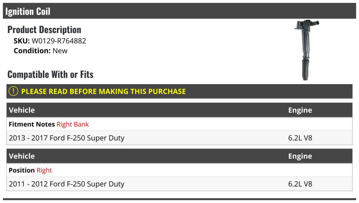Image resolution: width=359 pixels, height=203 pixels.
Task: Click the Position label in the second table
Action: (22, 170)
